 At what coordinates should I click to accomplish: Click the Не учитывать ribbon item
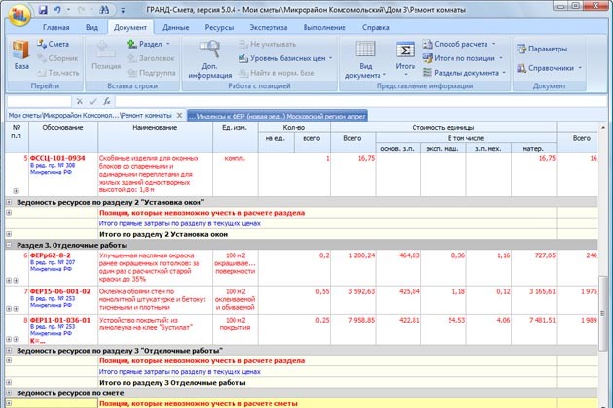[x=268, y=44]
